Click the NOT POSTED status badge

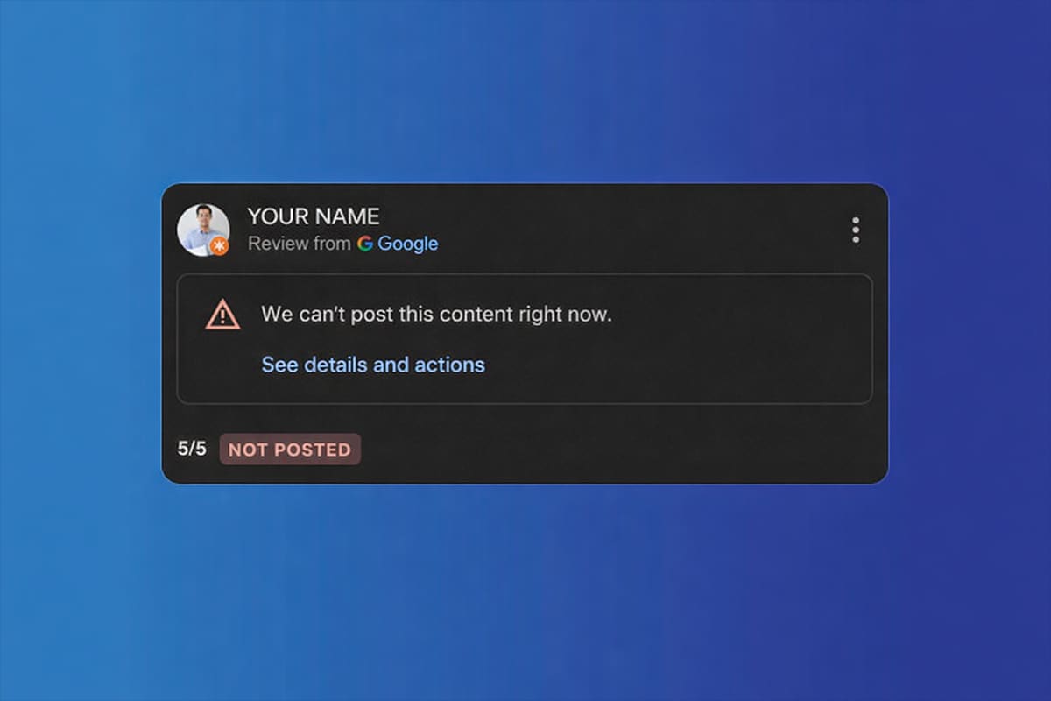coord(290,450)
